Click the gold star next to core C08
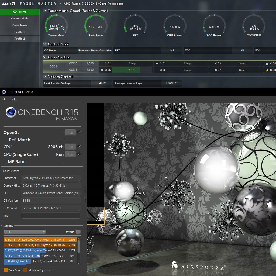 point(267,70)
